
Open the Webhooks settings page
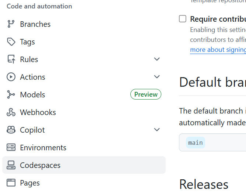pyautogui.click(x=38, y=112)
